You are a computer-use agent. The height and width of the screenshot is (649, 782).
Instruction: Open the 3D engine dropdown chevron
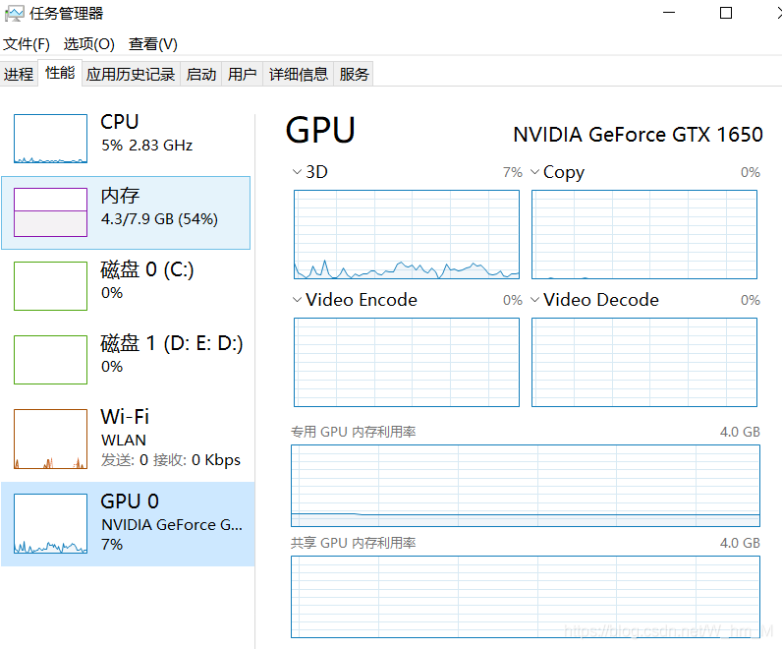click(x=298, y=172)
